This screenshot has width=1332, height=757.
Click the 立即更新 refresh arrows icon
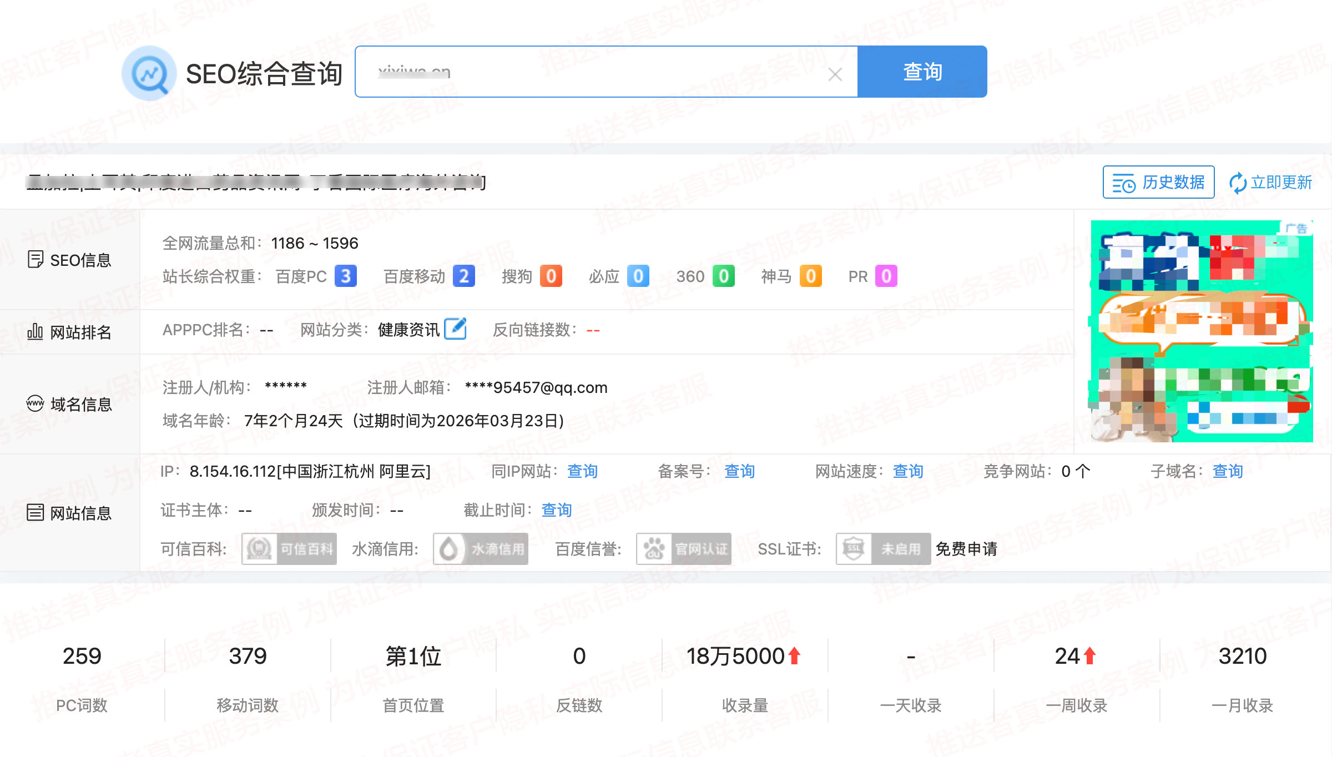click(1237, 183)
